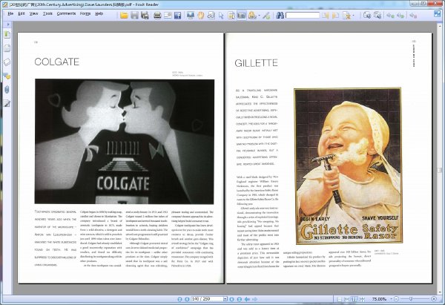Image resolution: width=445 pixels, height=305 pixels.
Task: Click the stamp tool icon
Action: click(x=251, y=16)
